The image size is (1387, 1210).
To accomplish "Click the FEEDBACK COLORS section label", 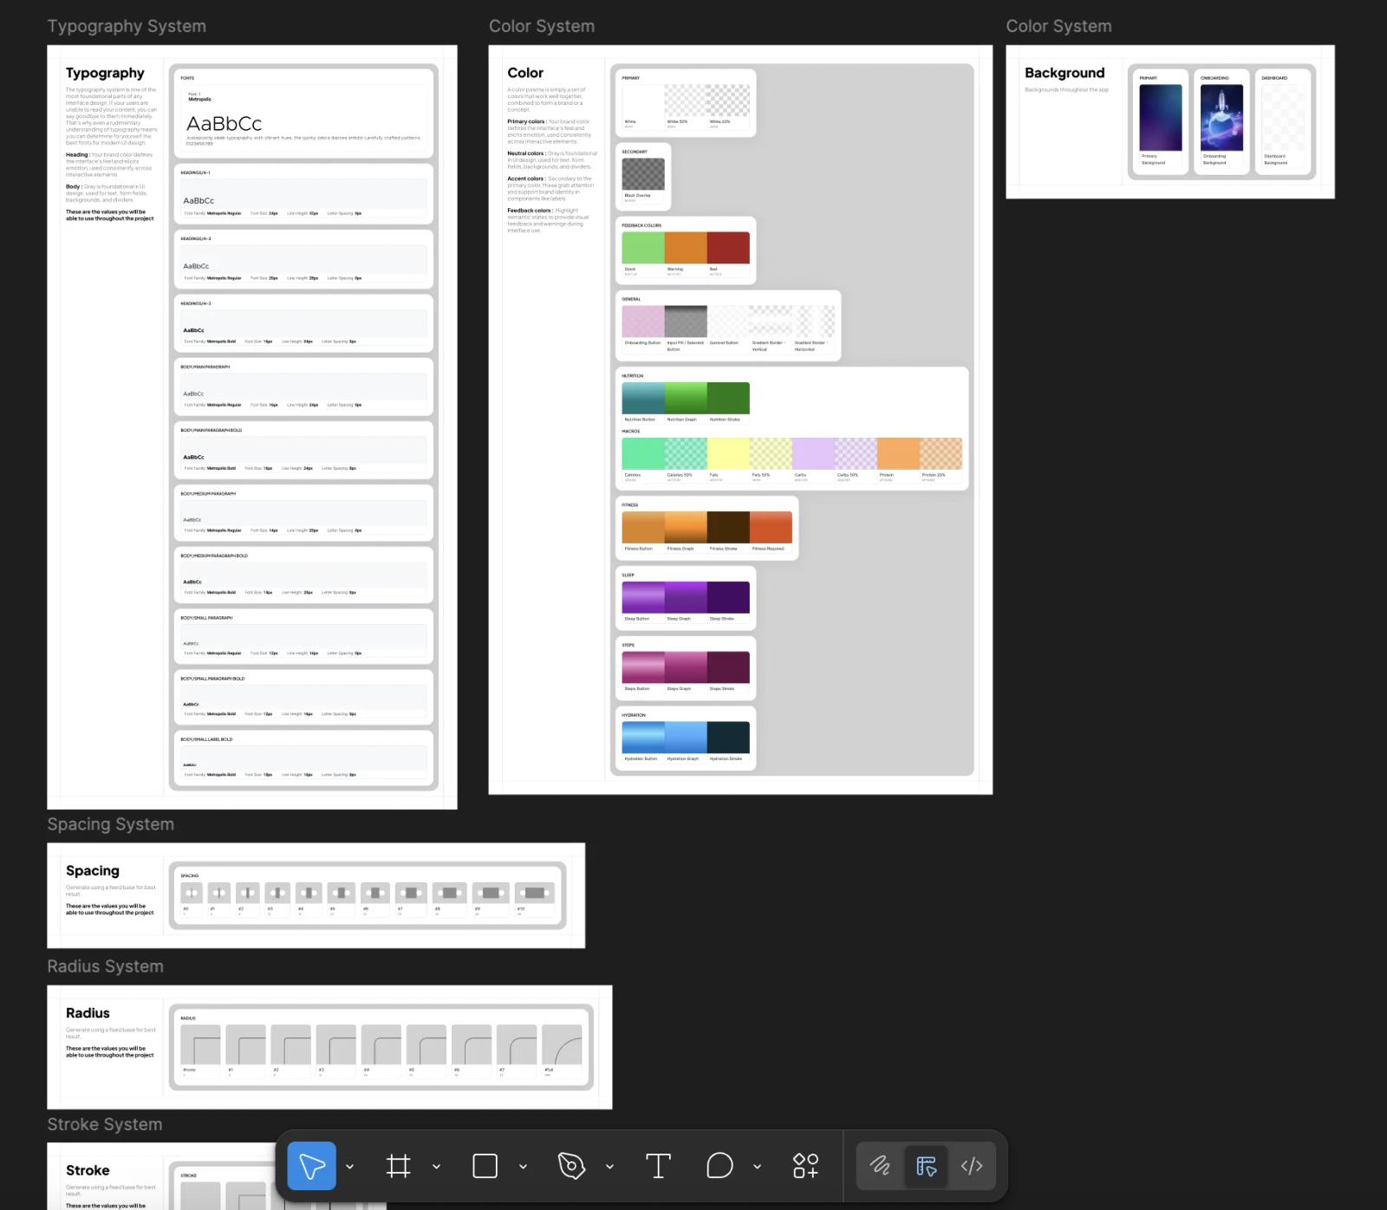I will 641,225.
